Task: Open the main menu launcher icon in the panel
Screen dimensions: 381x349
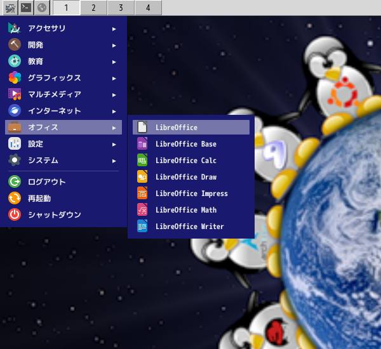Action: point(10,8)
